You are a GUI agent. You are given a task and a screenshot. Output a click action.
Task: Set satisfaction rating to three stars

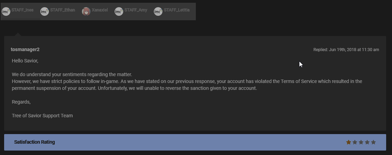[x=361, y=142]
